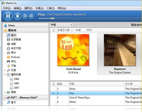The width and height of the screenshot is (142, 112).
Task: Click the info icon in album header
Action: [x=54, y=30]
